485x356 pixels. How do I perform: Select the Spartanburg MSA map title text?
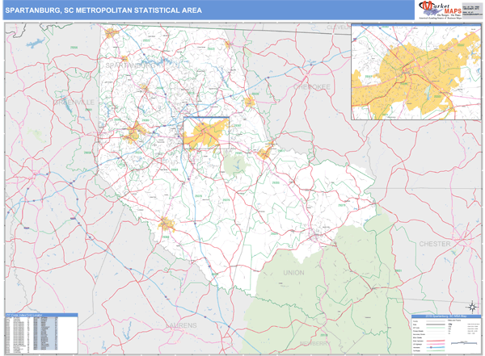click(103, 10)
